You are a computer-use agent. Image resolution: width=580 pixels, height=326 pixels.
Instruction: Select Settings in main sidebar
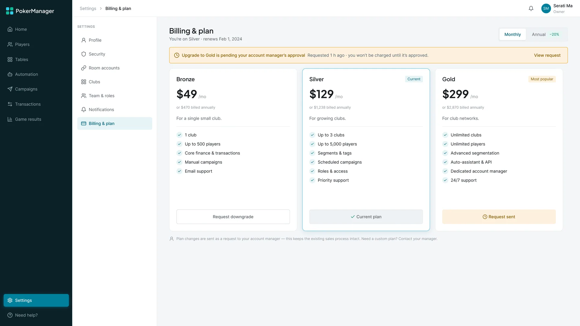coord(36,300)
